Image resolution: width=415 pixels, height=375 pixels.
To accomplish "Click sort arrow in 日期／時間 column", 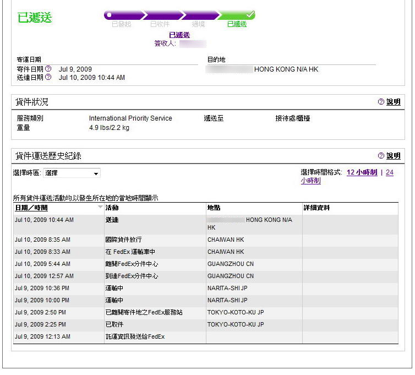I will coord(100,206).
